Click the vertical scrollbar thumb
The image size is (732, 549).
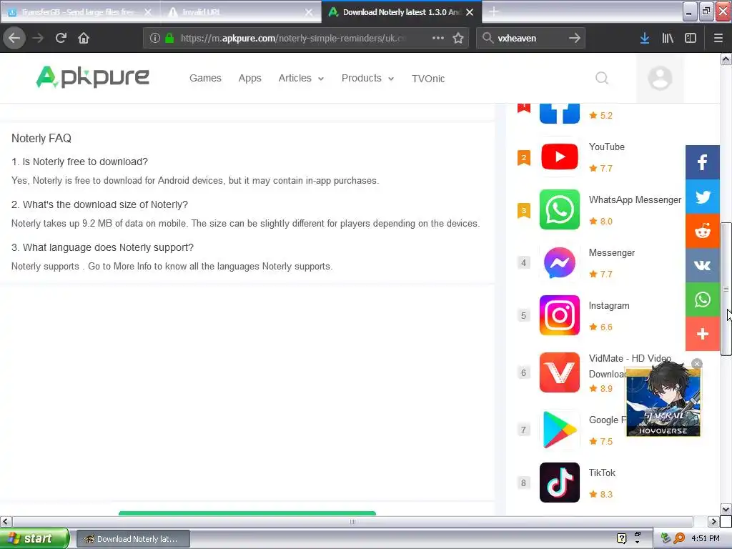[726, 289]
